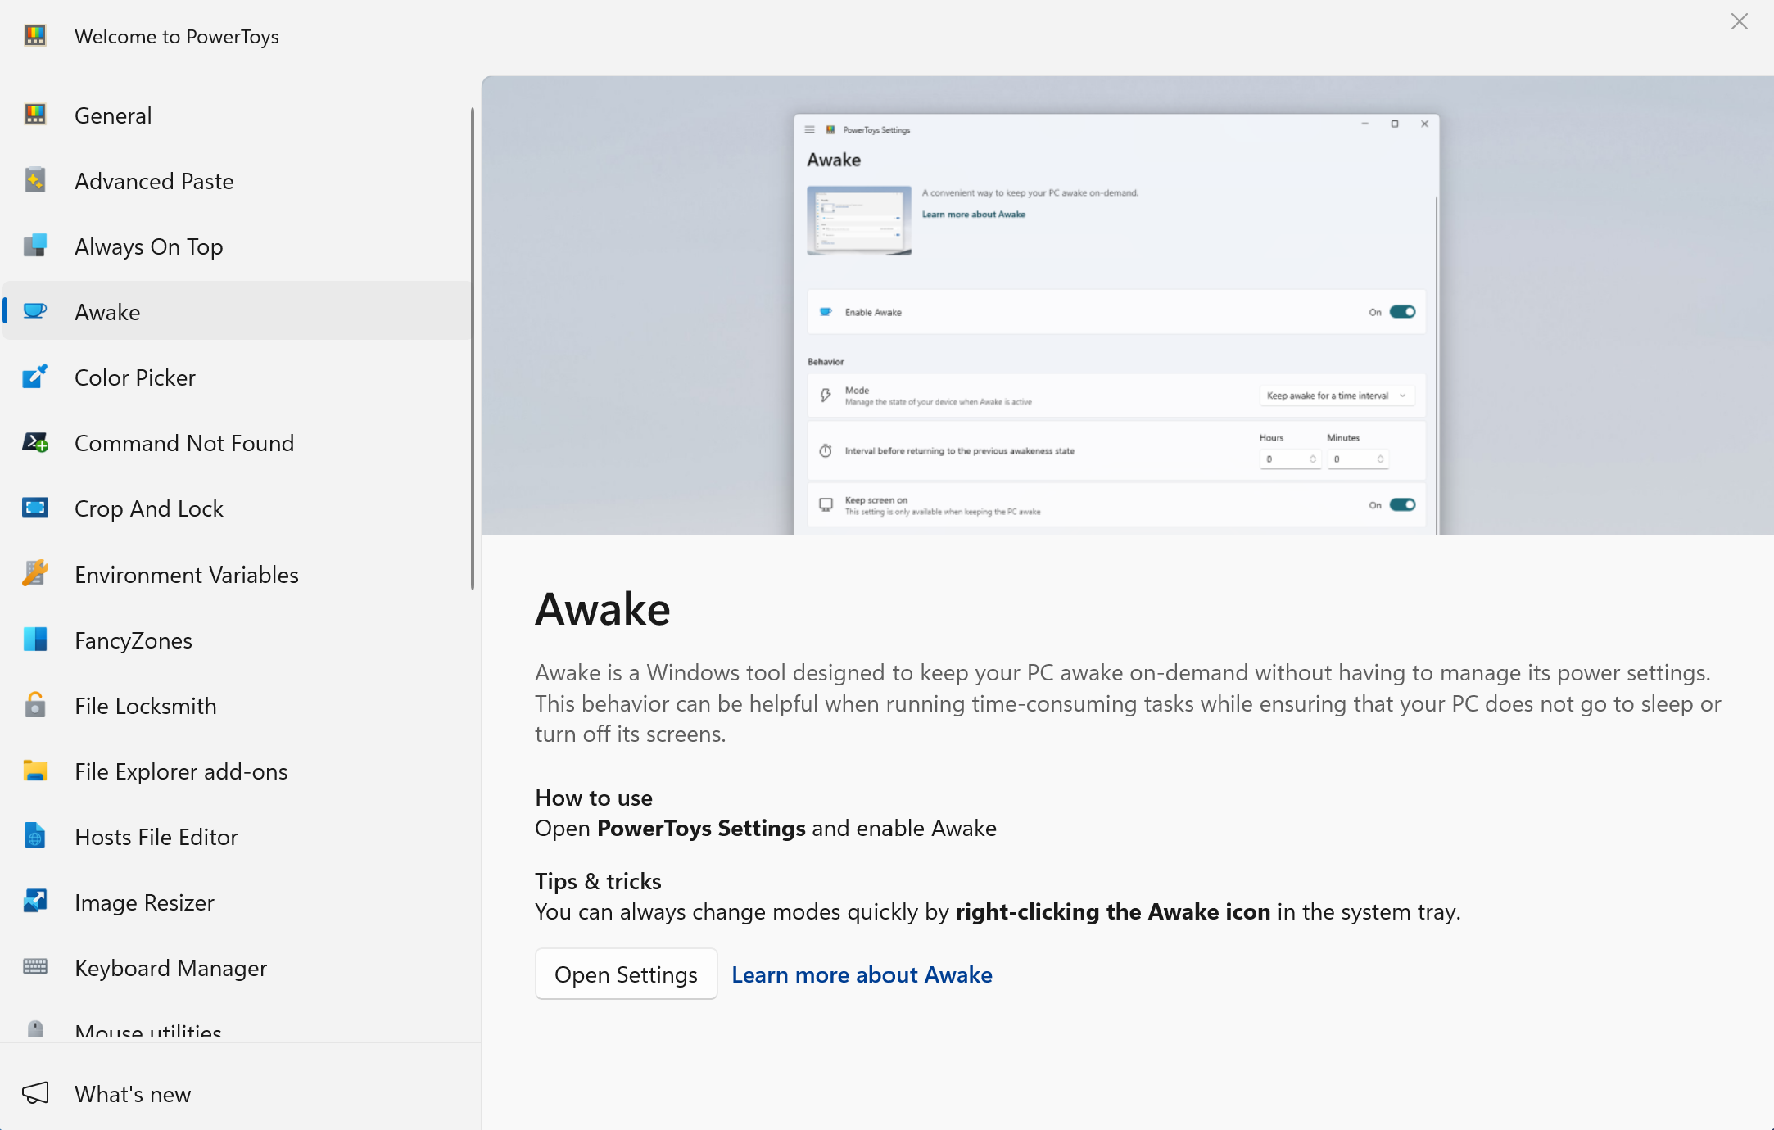Open the General menu item
The width and height of the screenshot is (1774, 1130).
(x=113, y=115)
